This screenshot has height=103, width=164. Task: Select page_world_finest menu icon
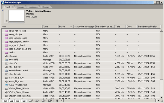tap(7, 45)
